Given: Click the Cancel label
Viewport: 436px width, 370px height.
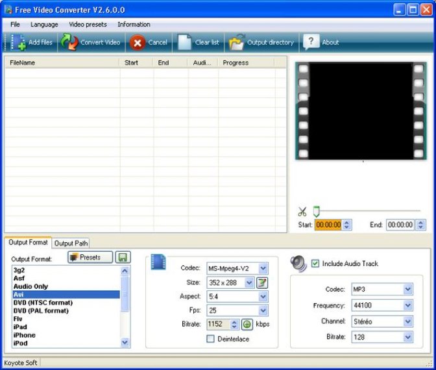Looking at the screenshot, I should point(158,42).
